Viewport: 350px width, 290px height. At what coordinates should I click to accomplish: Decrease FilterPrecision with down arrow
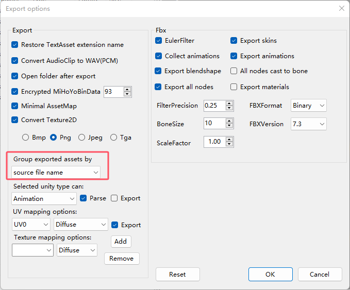pyautogui.click(x=229, y=108)
